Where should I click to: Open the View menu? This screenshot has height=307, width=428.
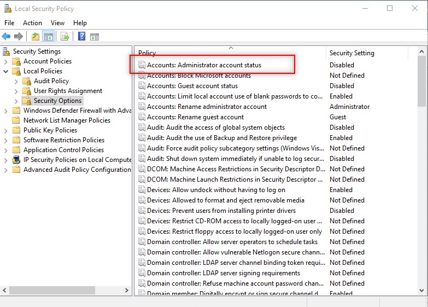57,23
